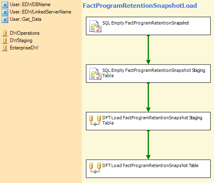Click the SQL Empty Staging Table task icon
The image size is (214, 183).
[x=95, y=74]
